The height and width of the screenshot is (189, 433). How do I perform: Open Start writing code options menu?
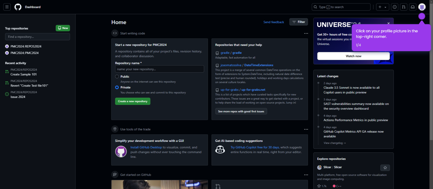coord(306,33)
